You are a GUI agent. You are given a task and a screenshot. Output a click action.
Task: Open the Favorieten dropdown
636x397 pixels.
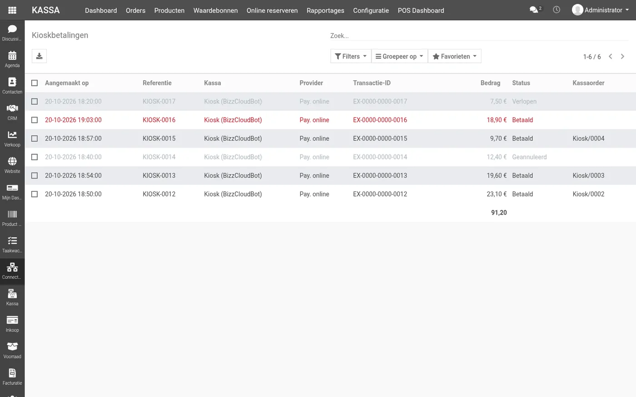pos(455,56)
